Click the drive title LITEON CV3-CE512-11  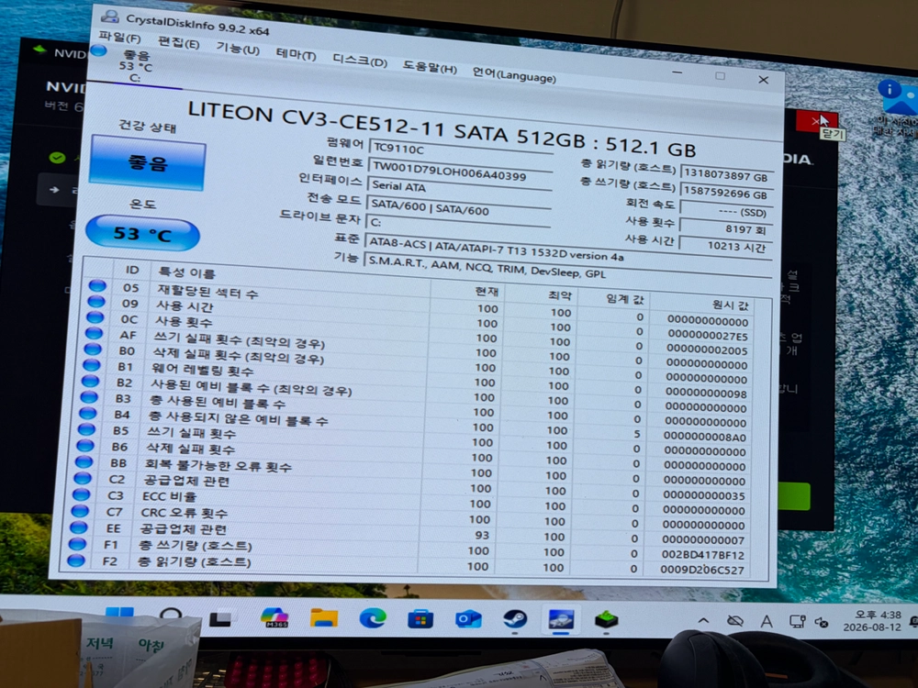(x=318, y=118)
